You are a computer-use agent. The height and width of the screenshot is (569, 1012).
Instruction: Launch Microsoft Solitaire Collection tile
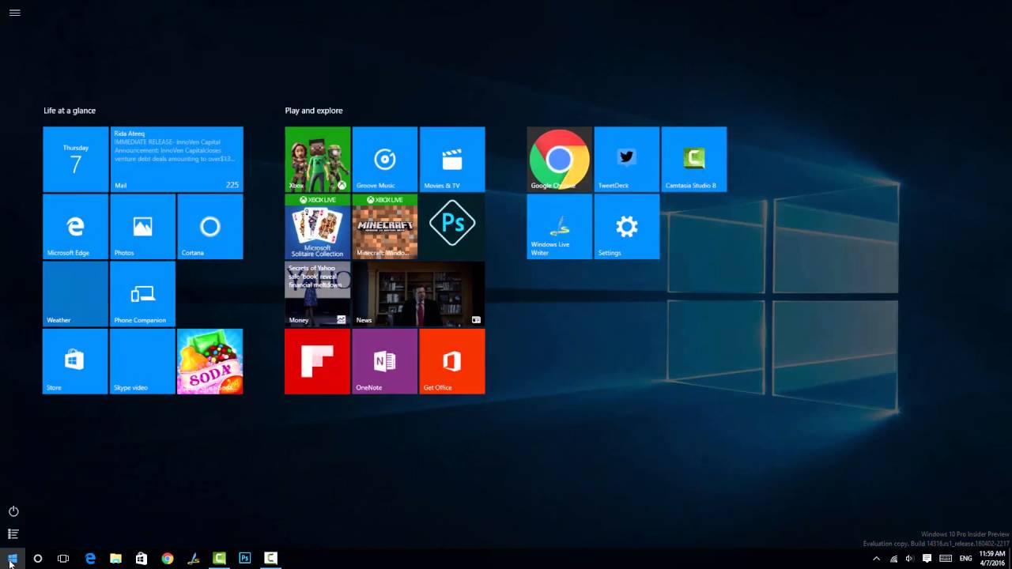[x=318, y=227]
